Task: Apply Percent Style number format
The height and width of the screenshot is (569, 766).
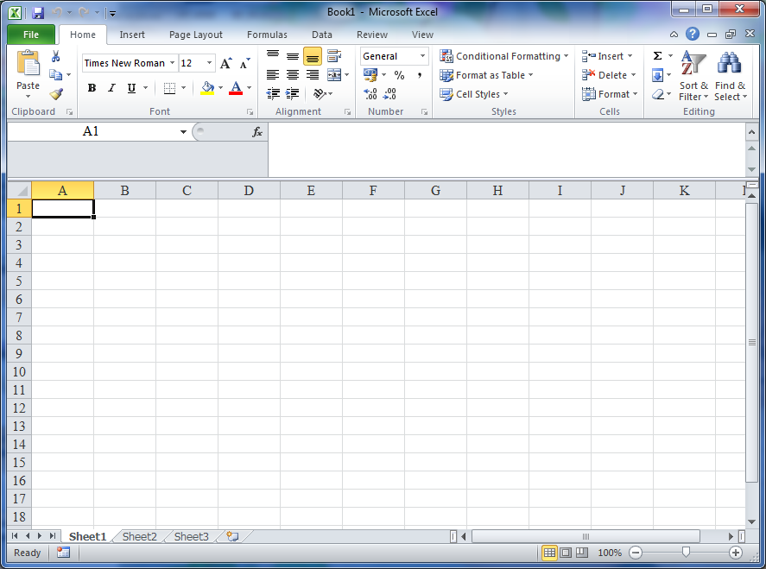Action: point(399,75)
